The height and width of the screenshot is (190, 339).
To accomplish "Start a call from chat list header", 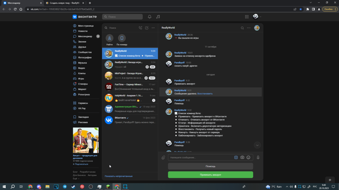I will [141, 28].
